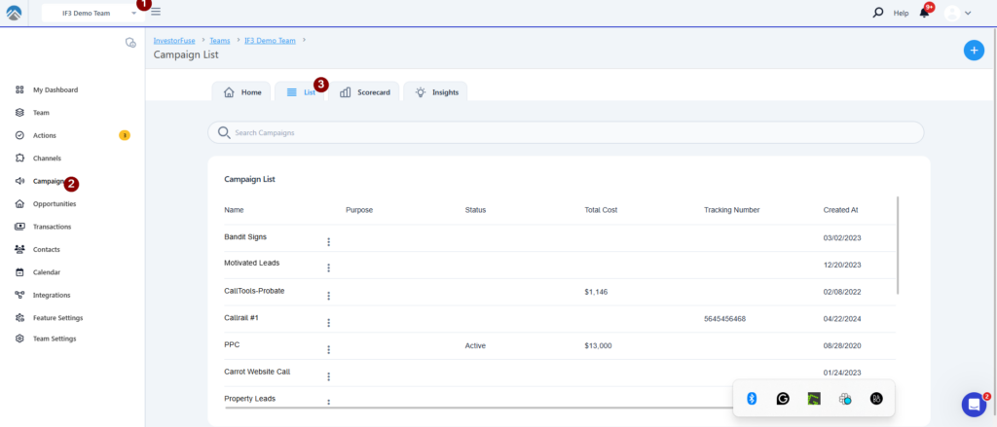Click the Created At column header
The height and width of the screenshot is (427, 997).
pos(840,210)
